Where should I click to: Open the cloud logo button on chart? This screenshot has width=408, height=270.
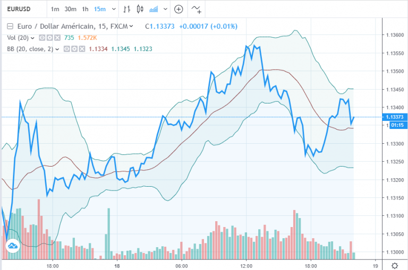[13, 245]
